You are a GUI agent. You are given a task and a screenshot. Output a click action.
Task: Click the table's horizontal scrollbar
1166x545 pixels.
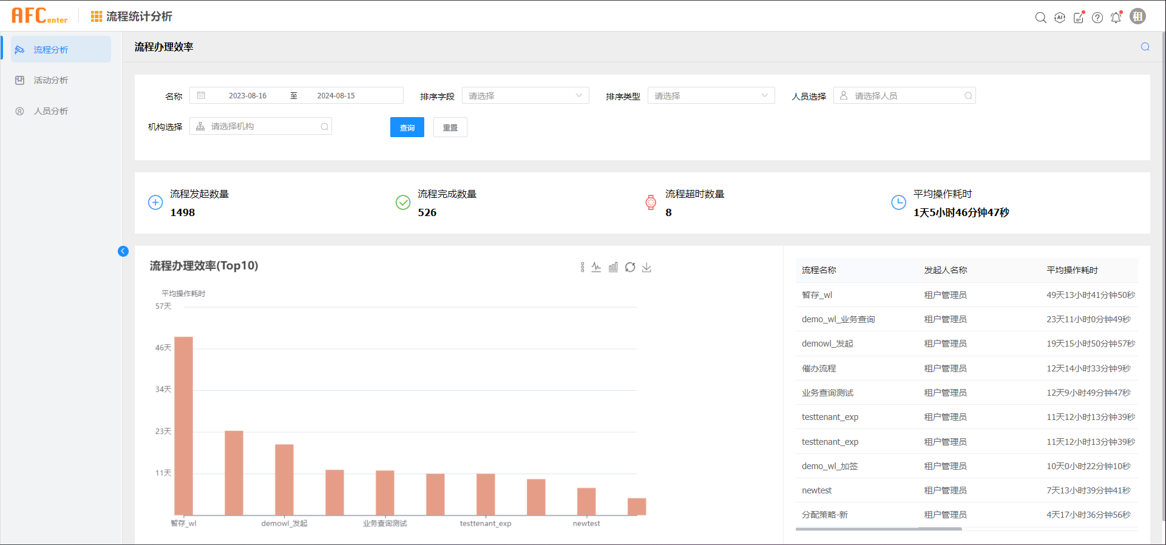(x=878, y=529)
